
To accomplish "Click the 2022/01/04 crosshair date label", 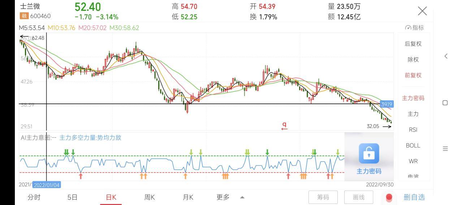I will (47, 185).
